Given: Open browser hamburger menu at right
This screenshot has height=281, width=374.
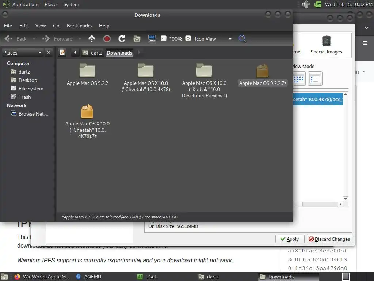Looking at the screenshot, I should click(365, 43).
